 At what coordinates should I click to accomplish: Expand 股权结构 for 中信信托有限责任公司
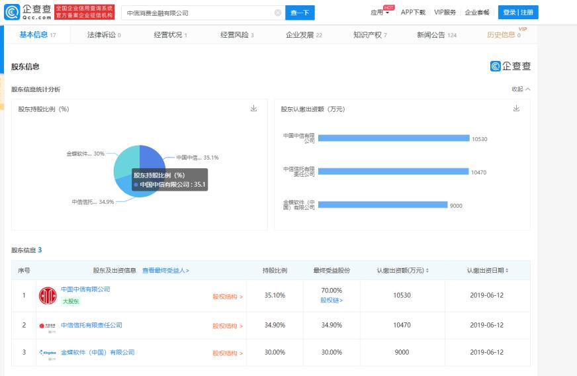(228, 326)
